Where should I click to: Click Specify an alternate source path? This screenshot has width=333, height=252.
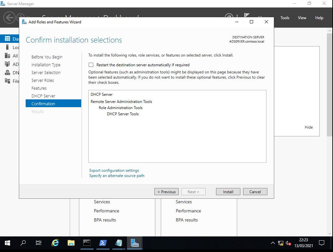117,176
